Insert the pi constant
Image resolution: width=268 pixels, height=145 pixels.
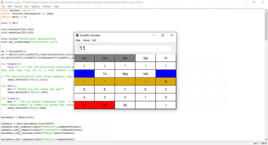pos(84,74)
